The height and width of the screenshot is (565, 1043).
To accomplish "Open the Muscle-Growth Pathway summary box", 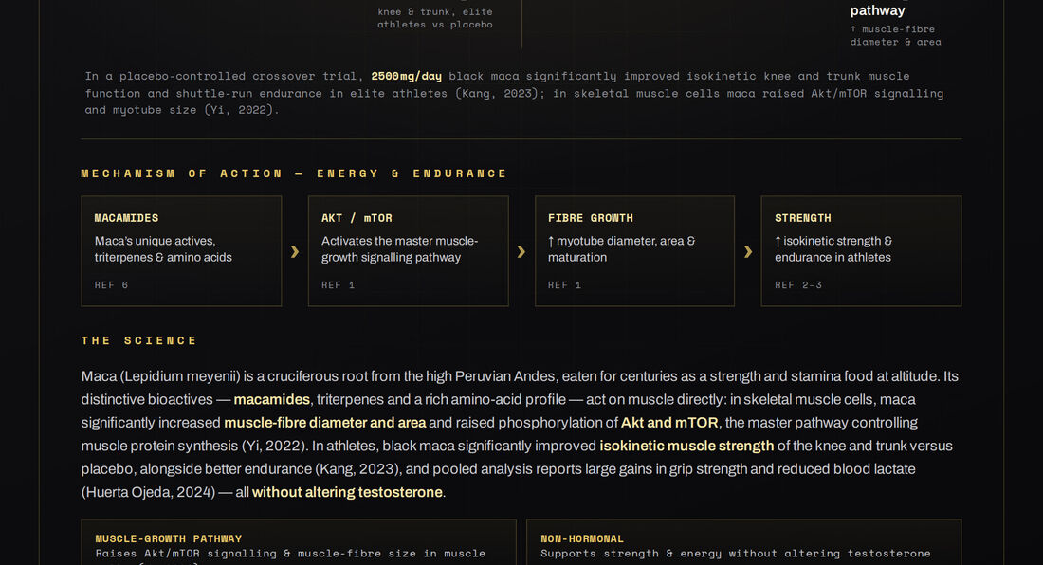I will click(299, 542).
